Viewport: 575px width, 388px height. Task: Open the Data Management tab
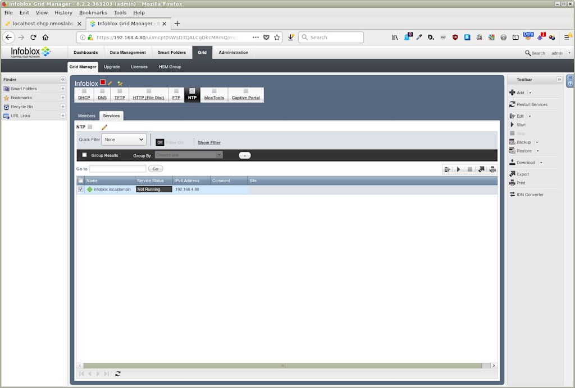tap(127, 52)
